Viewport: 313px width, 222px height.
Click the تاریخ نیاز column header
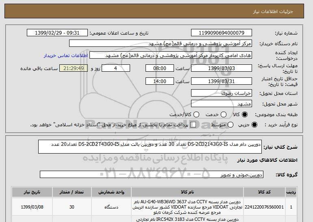pyautogui.click(x=32, y=192)
